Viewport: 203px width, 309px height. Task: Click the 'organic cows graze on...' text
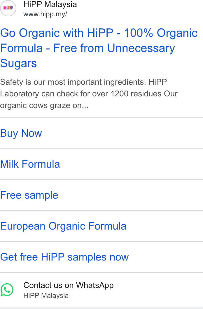click(44, 105)
